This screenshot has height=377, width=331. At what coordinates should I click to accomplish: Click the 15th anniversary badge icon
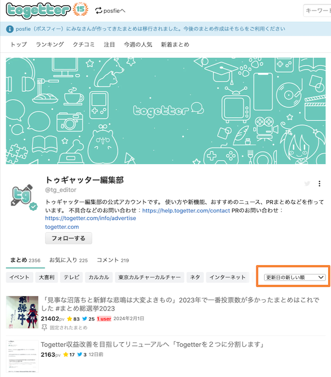tap(80, 10)
